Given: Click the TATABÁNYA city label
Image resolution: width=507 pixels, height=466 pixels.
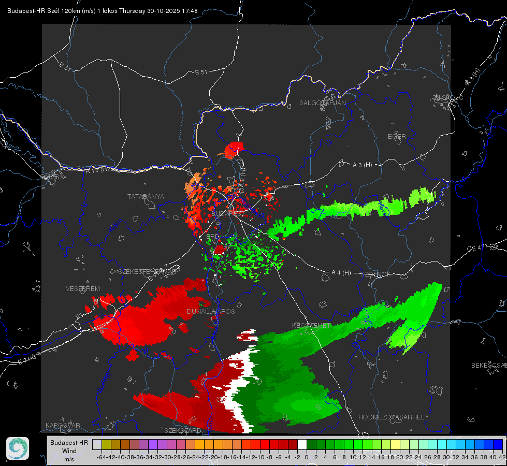Looking at the screenshot, I should 146,196.
